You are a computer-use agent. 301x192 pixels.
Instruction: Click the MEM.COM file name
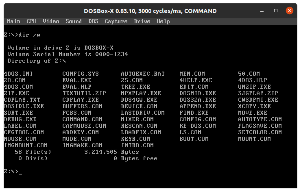pyautogui.click(x=192, y=74)
